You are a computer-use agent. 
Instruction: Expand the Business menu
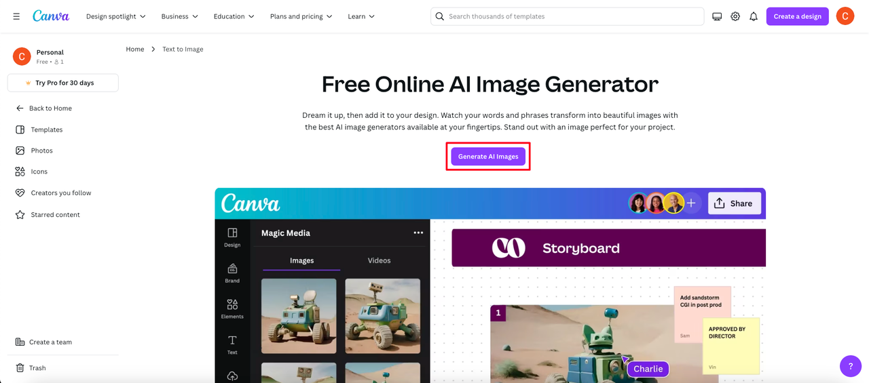[180, 16]
